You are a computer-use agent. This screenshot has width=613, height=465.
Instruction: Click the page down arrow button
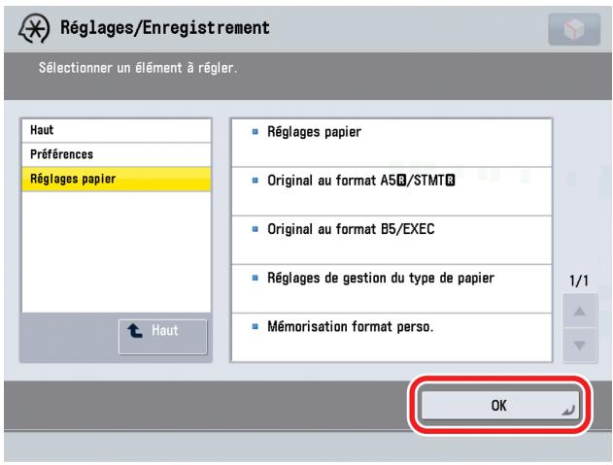click(x=580, y=346)
